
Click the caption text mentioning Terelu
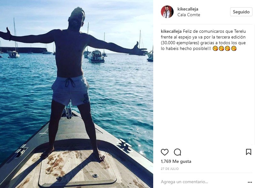coord(203,40)
